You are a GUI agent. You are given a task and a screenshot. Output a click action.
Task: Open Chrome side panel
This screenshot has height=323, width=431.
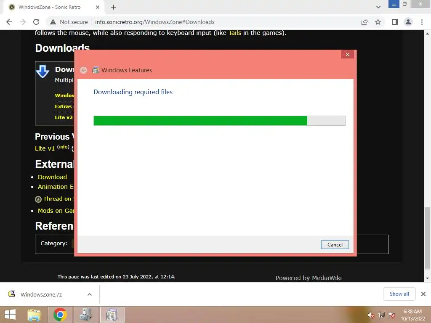click(x=394, y=22)
